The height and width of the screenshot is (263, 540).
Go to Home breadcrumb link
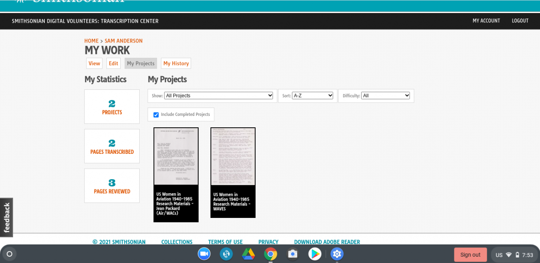91,41
